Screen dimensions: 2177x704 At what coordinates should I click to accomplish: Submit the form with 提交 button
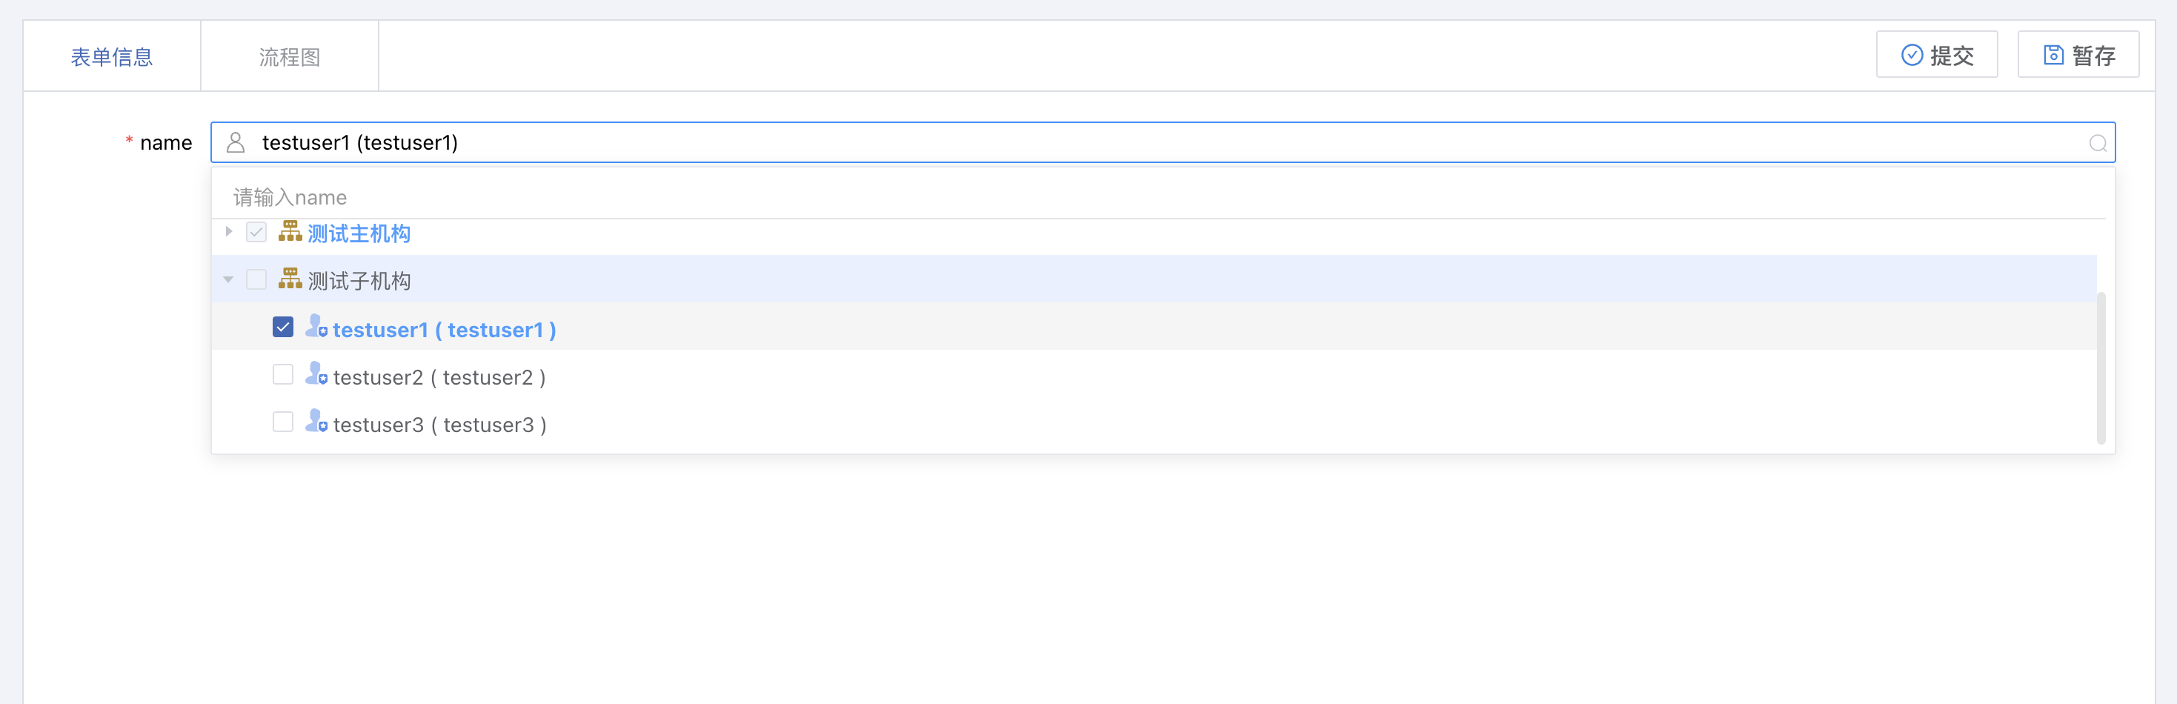pos(1936,55)
